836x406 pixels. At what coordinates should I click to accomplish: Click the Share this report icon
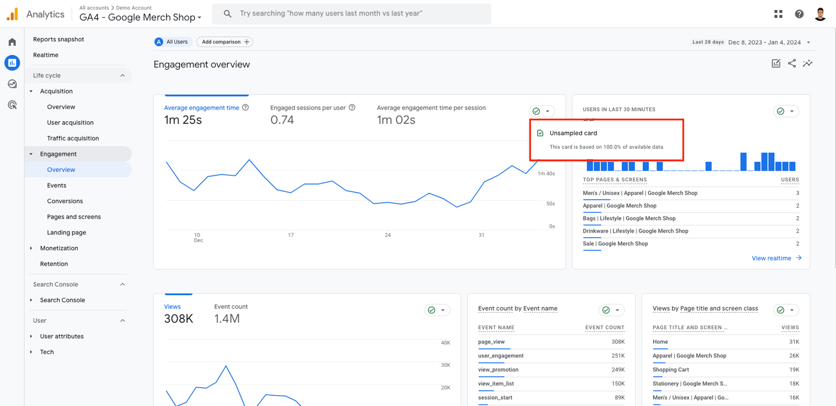tap(792, 63)
